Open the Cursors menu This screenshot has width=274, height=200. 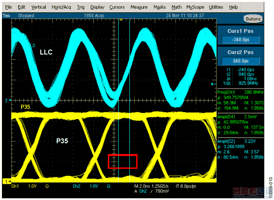tap(117, 7)
